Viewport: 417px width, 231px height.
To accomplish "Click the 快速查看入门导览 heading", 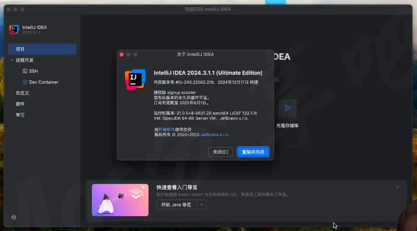I will (x=177, y=187).
